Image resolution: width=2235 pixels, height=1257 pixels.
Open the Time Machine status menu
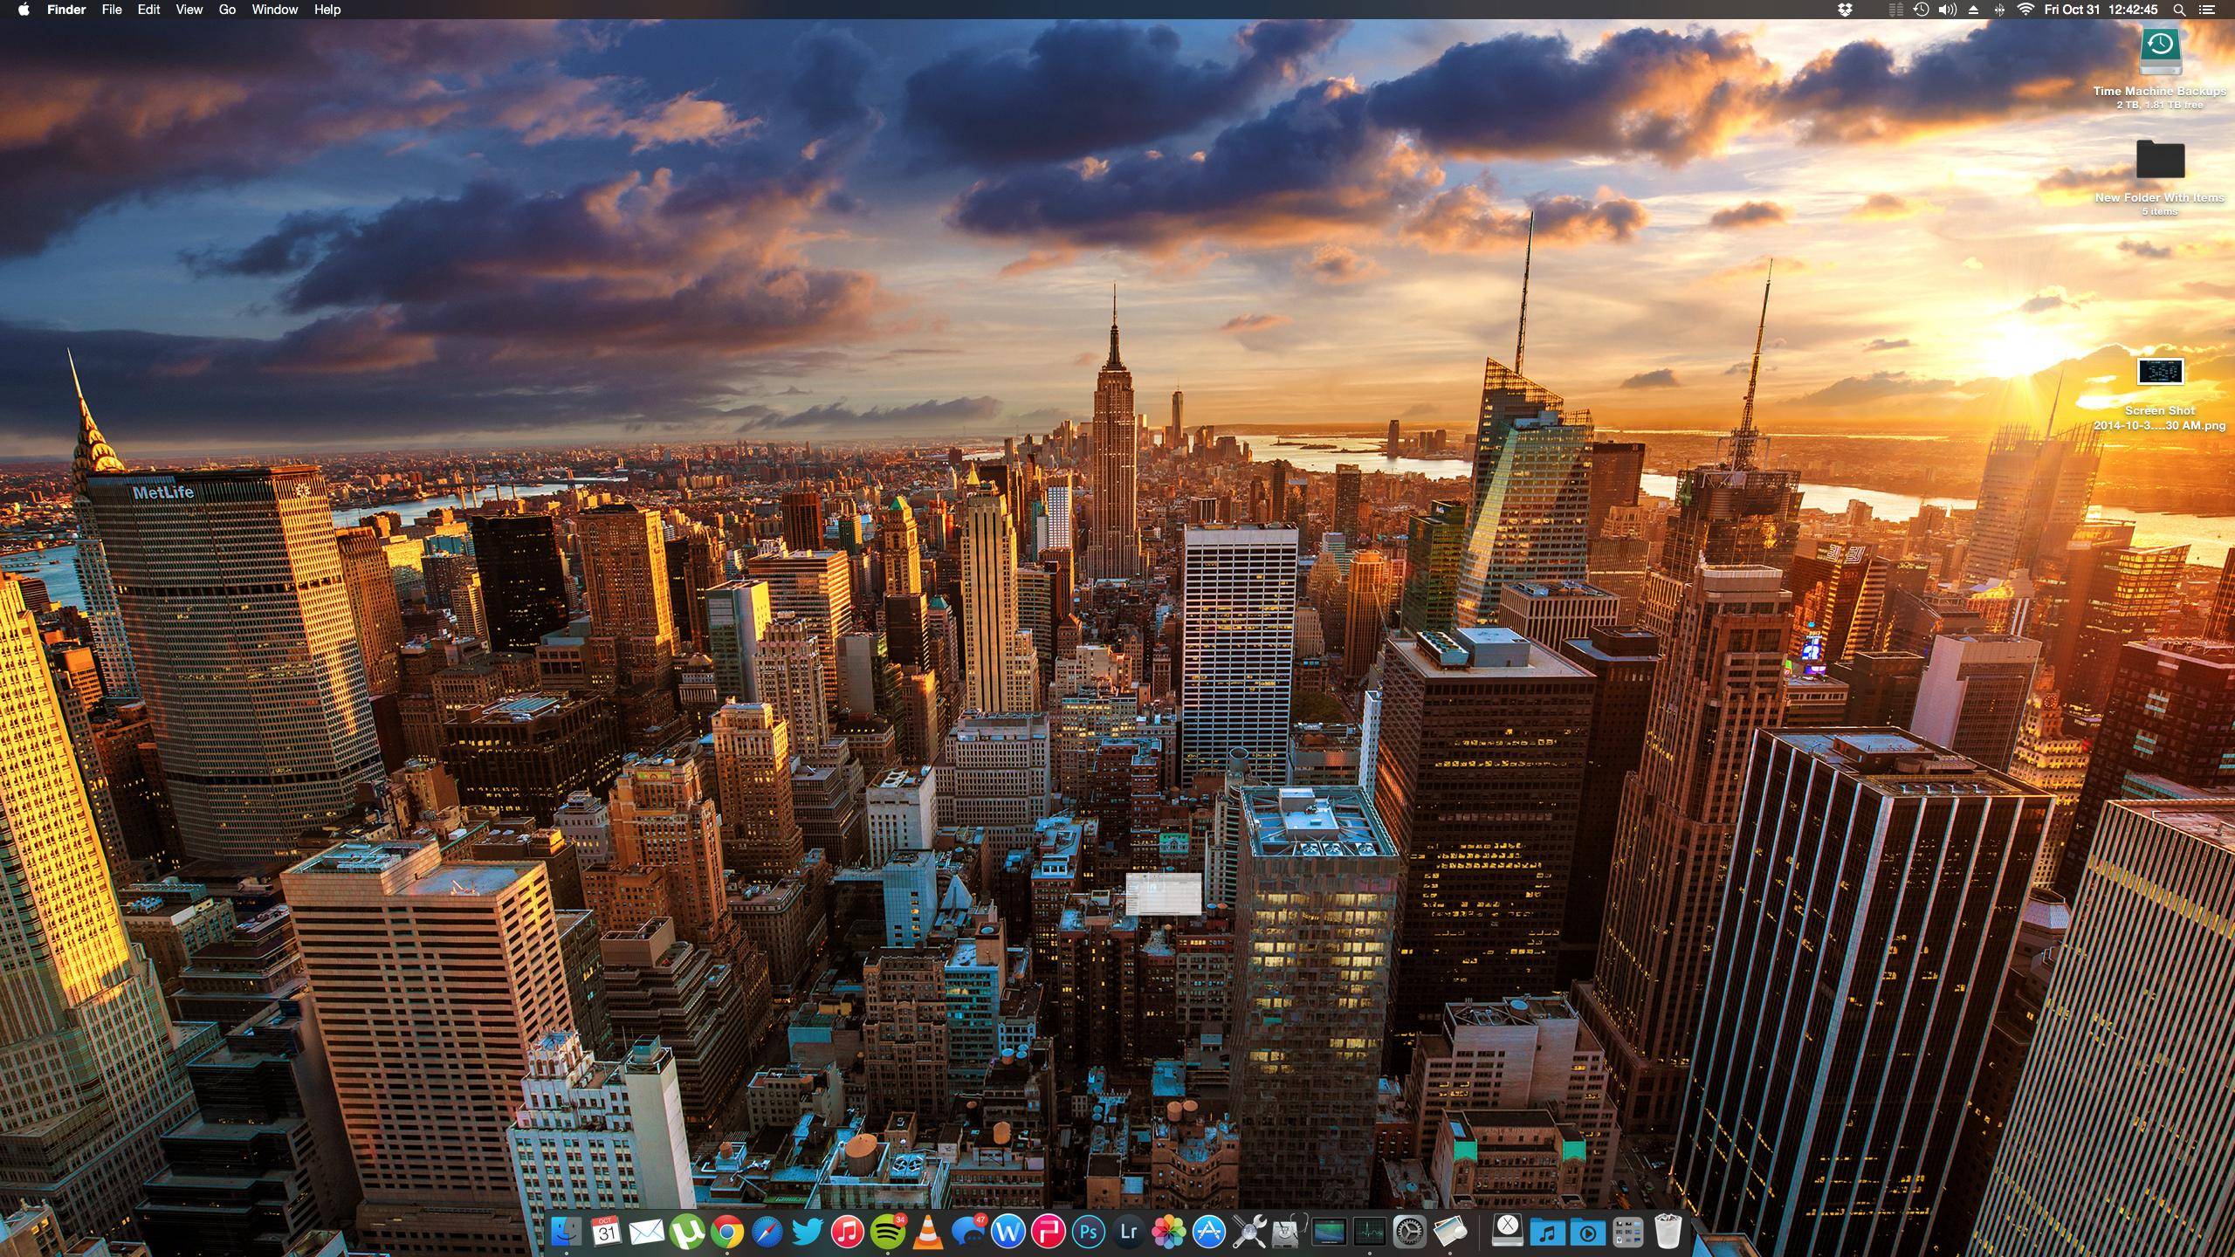pos(1921,10)
